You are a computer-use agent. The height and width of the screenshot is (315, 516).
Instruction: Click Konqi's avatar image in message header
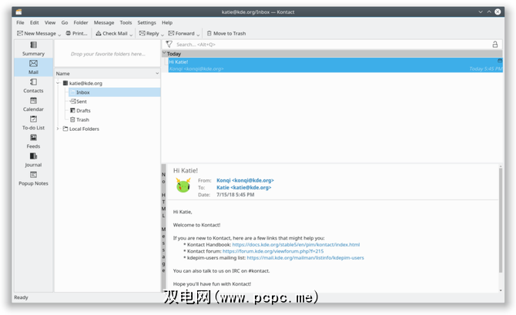183,186
